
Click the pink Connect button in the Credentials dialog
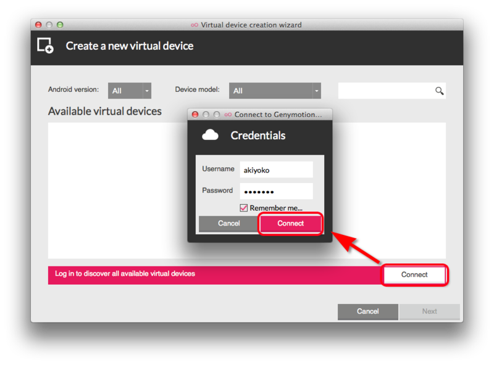[290, 223]
